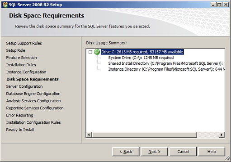Click the Server Configuration step
This screenshot has height=162, width=231.
tap(24, 86)
